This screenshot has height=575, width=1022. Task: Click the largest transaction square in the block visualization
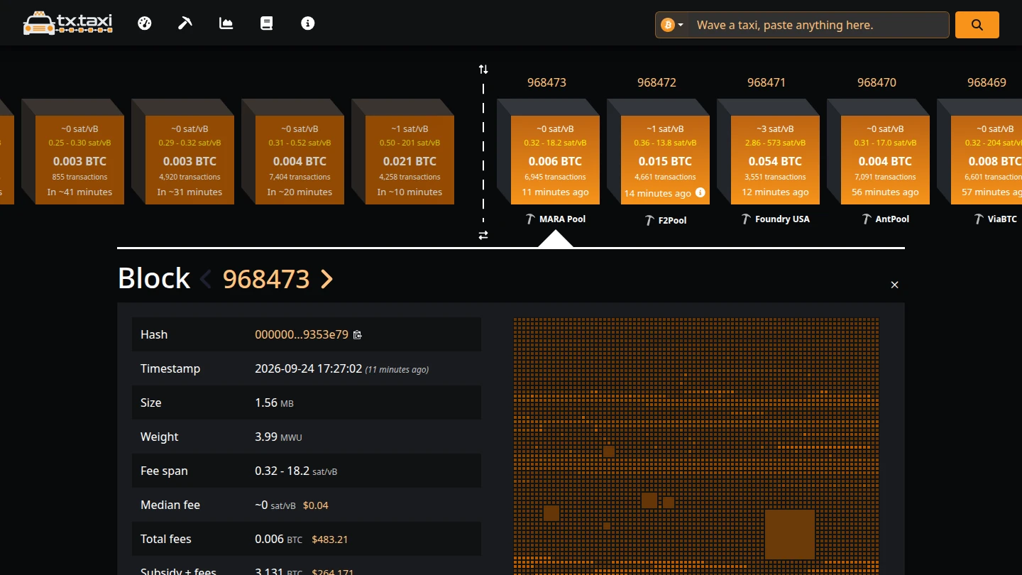(x=790, y=535)
